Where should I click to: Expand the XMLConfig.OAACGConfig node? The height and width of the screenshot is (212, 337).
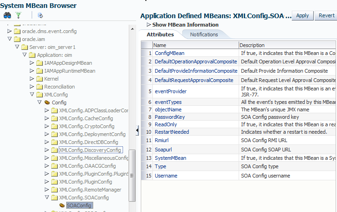(x=47, y=165)
